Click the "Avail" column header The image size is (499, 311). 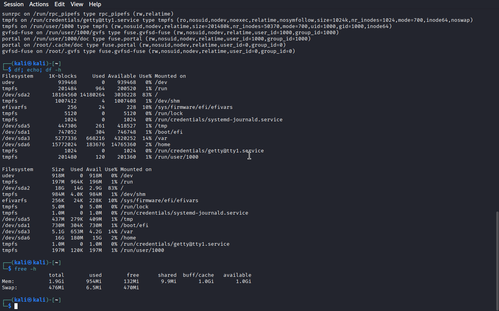(94, 169)
